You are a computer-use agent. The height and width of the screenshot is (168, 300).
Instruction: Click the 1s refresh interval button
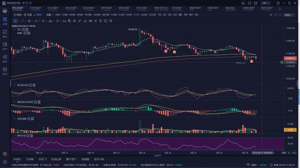point(271,15)
